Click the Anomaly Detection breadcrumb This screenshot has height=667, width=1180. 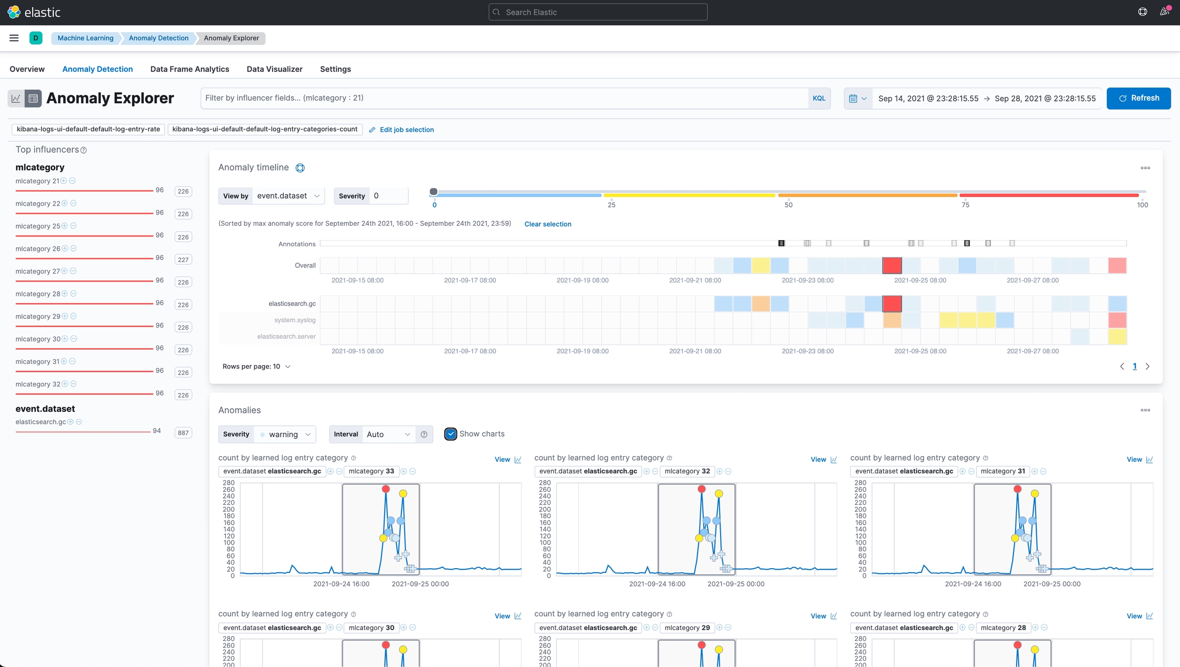tap(158, 38)
